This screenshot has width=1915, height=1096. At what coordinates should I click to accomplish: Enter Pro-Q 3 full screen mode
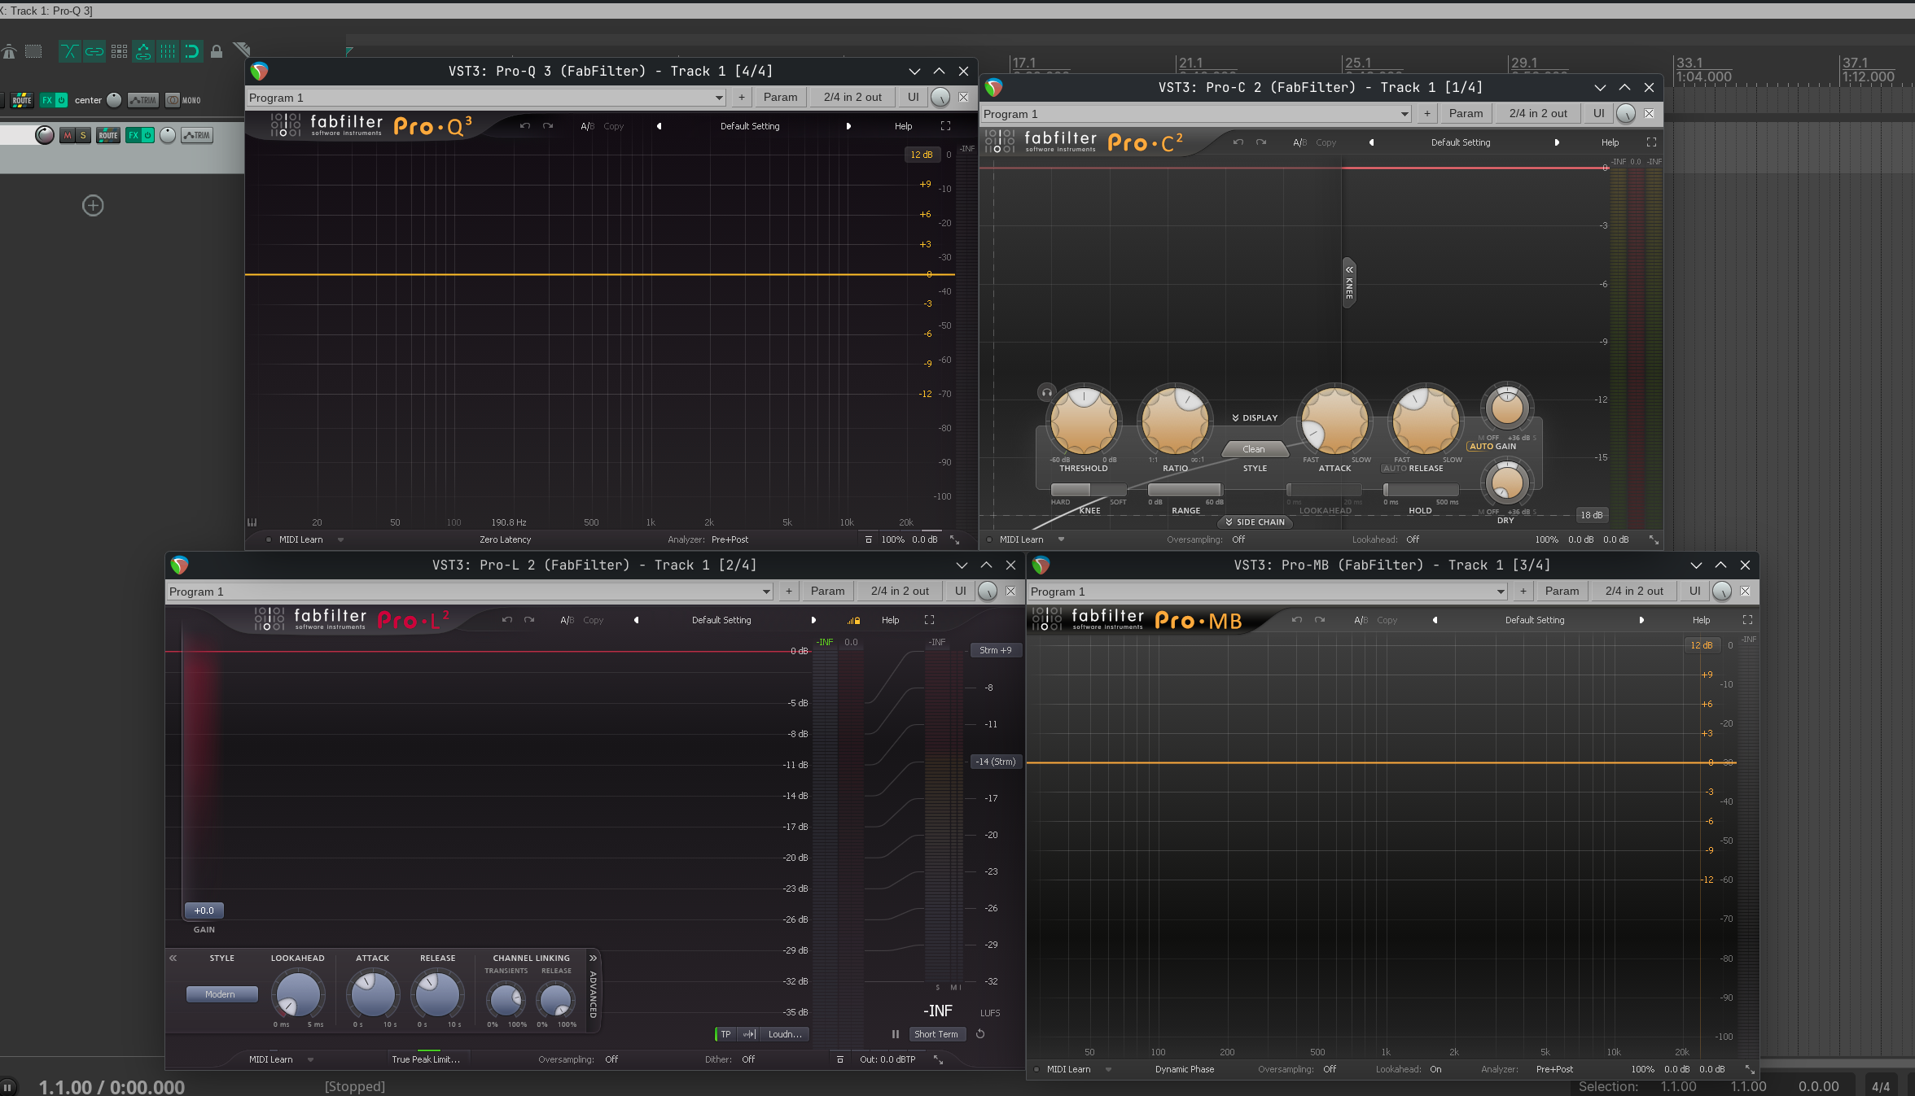(x=945, y=126)
